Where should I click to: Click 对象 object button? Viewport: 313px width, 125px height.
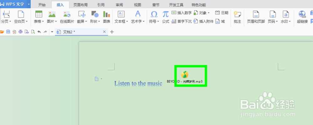(x=202, y=13)
